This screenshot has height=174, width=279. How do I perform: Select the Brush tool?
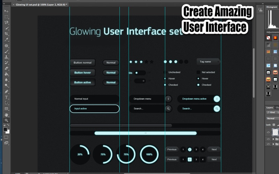6,52
